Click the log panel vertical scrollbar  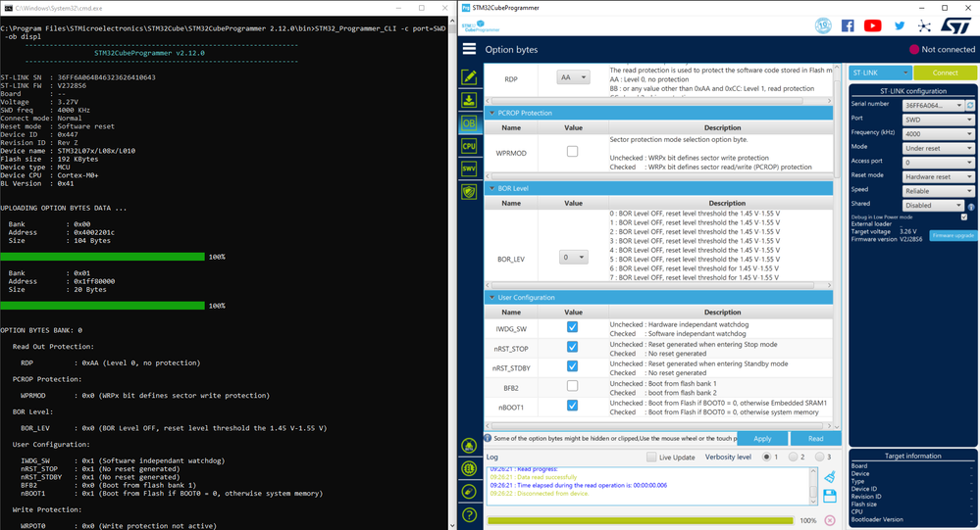point(813,486)
